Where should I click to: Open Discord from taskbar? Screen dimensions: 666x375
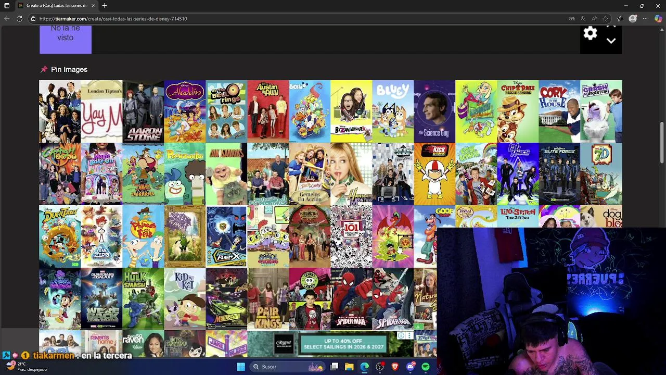(411, 367)
